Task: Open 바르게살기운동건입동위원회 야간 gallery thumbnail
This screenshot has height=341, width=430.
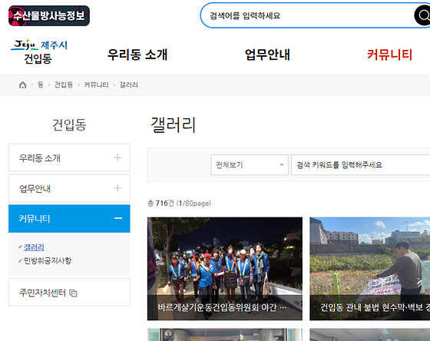Action: [225, 269]
